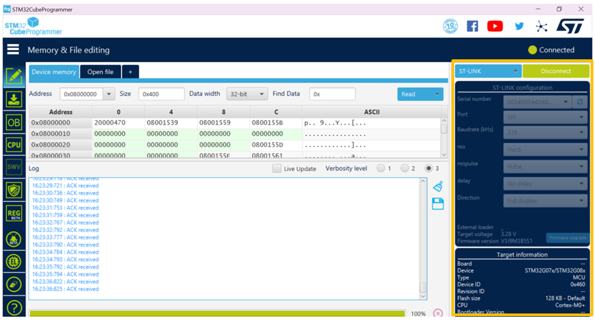Viewport: 595px width, 320px height.
Task: Open the CPU panel
Action: (x=14, y=145)
